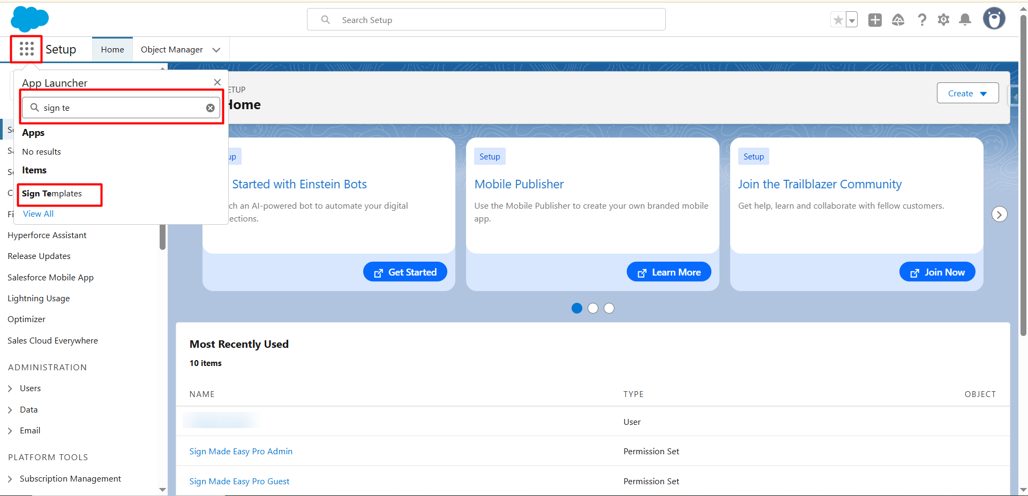The height and width of the screenshot is (496, 1028).
Task: Click the page vertical scrollbar thumb
Action: 1023,177
